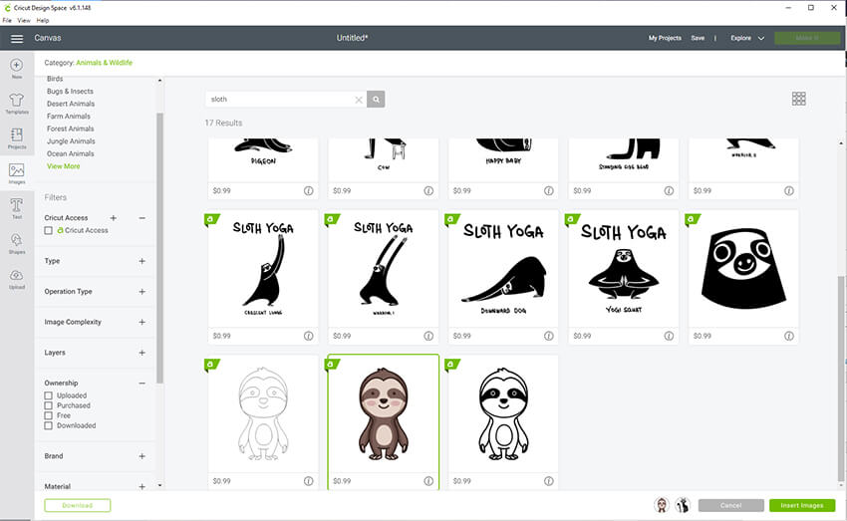
Task: Check the Free ownership filter
Action: tap(49, 415)
